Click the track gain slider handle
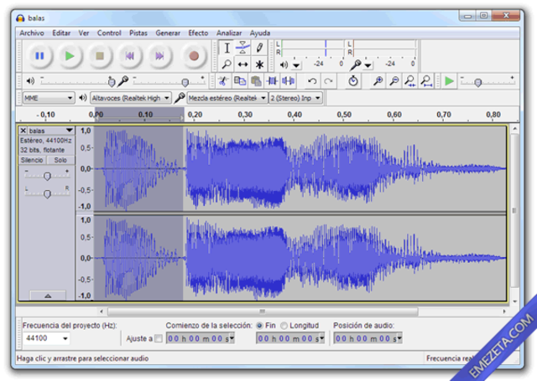This screenshot has height=381, width=537. [47, 176]
